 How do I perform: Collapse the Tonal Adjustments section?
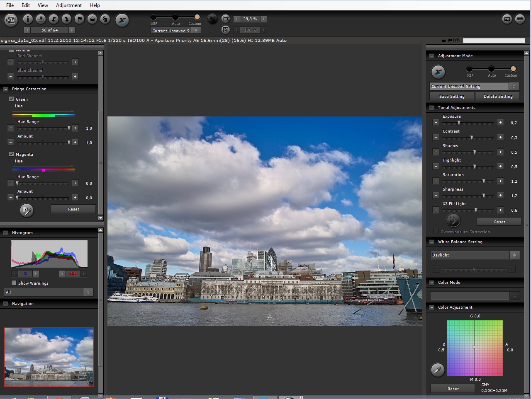432,108
